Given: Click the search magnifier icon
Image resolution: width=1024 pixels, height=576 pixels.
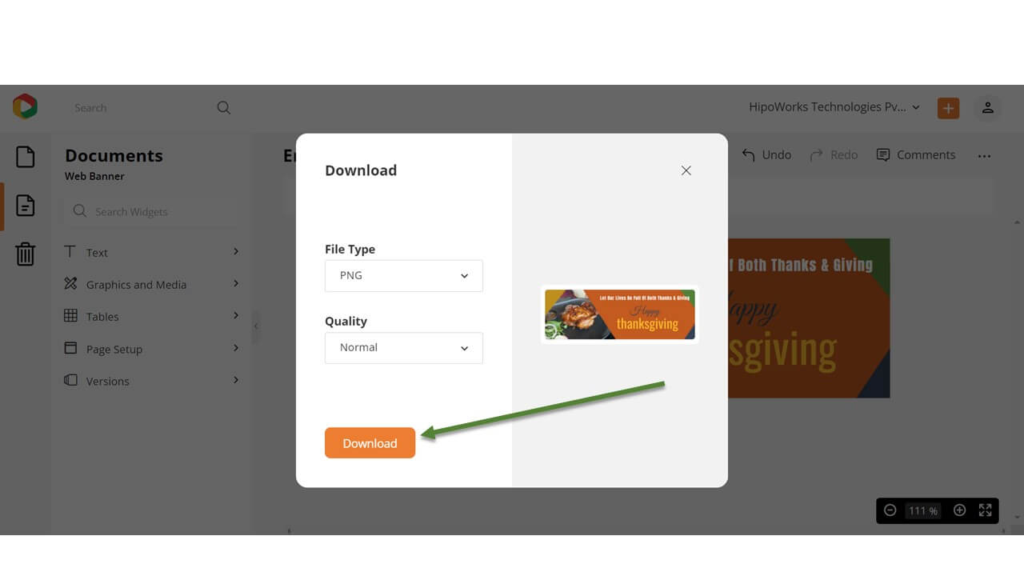Looking at the screenshot, I should 223,107.
